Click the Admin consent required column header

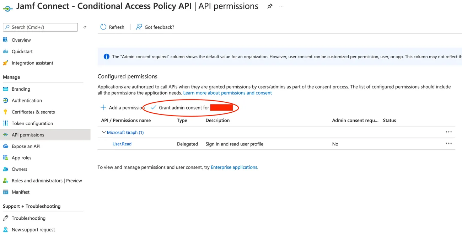355,120
